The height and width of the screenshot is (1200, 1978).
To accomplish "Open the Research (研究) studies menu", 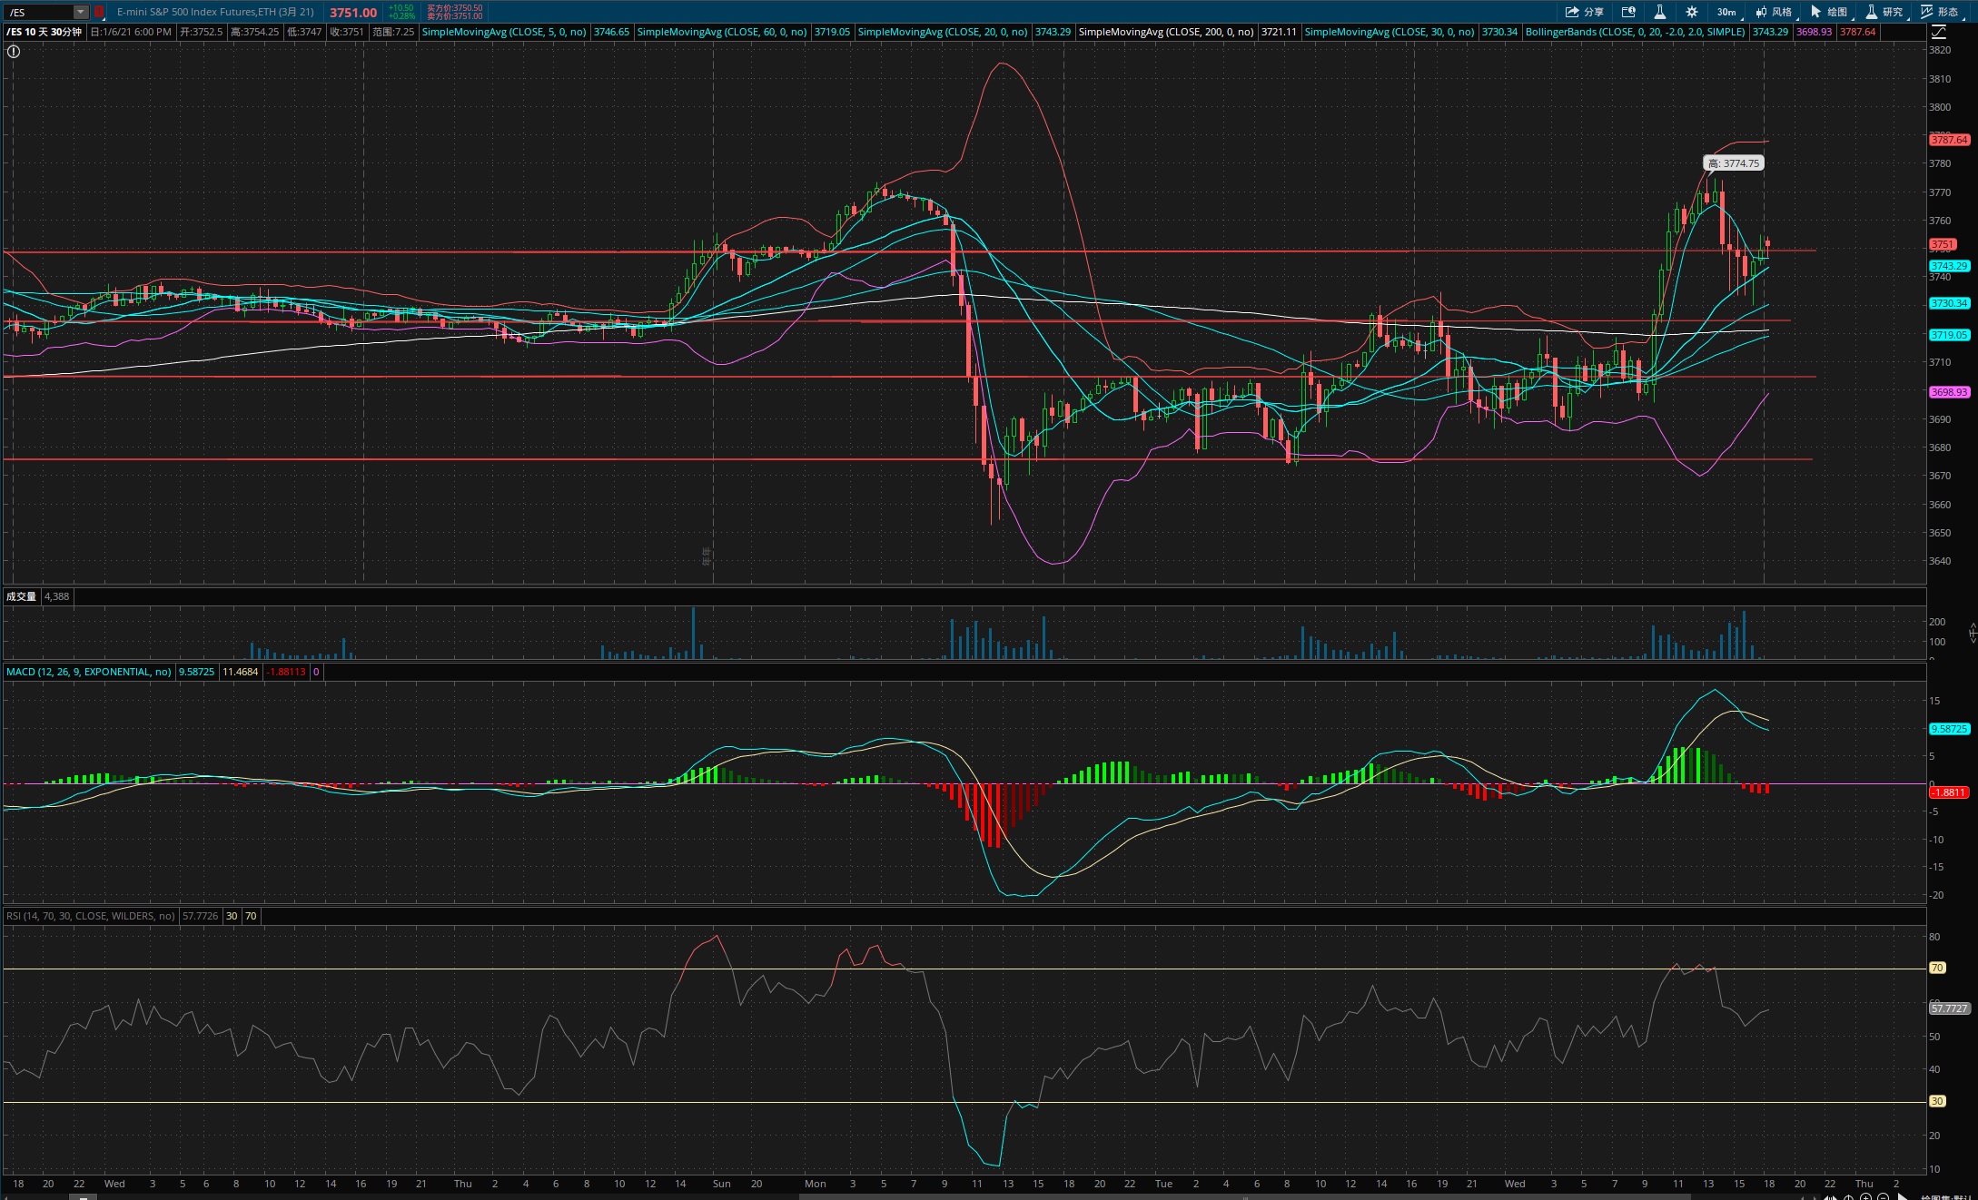I will tap(1884, 12).
